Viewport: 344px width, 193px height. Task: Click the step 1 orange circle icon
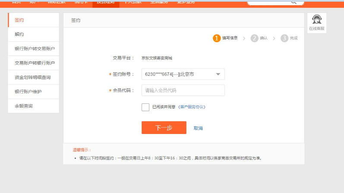point(217,38)
